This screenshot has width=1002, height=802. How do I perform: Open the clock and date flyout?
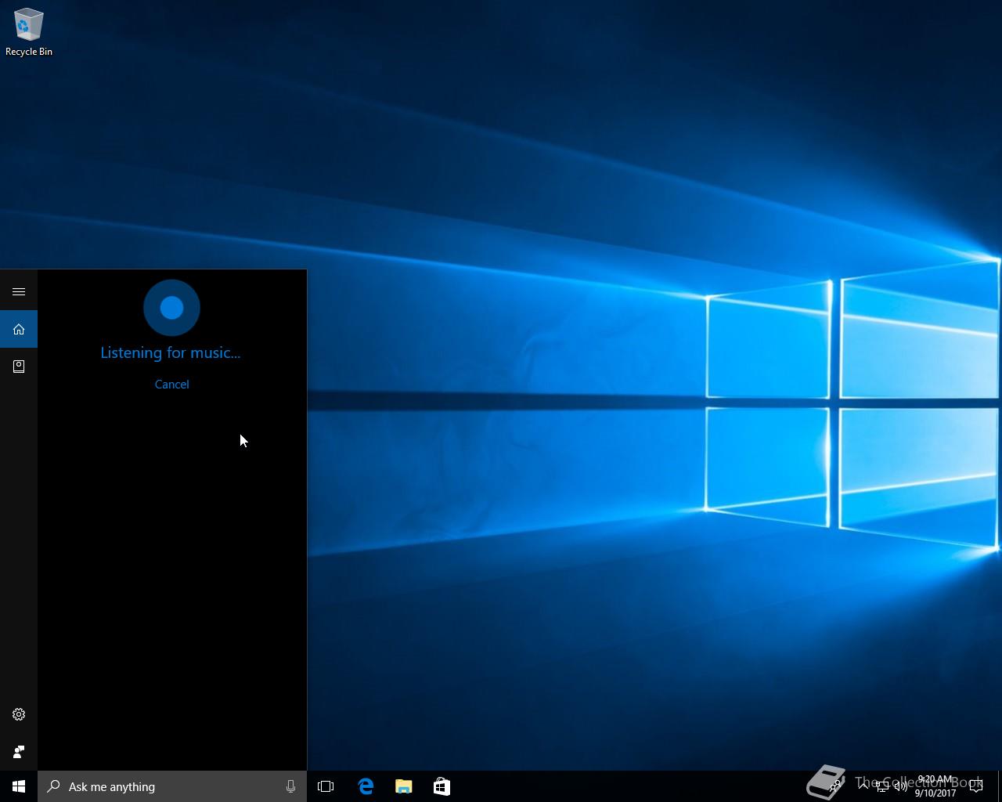(x=935, y=786)
